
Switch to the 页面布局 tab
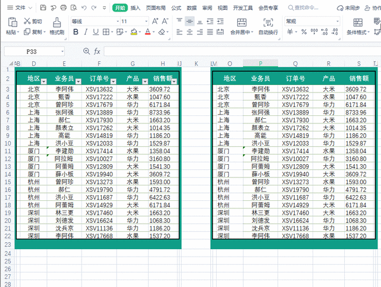(156, 8)
